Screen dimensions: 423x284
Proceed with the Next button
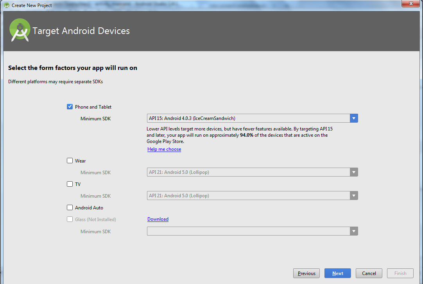[338, 273]
